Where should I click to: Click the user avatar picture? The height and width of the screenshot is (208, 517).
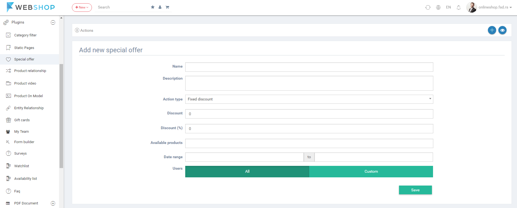[x=471, y=7]
